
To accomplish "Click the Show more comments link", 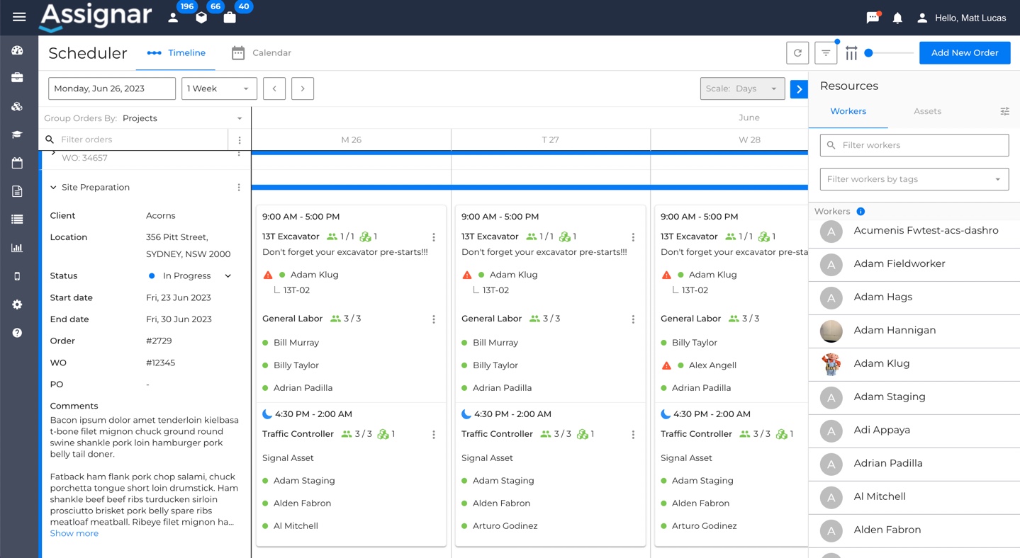I will pyautogui.click(x=74, y=533).
